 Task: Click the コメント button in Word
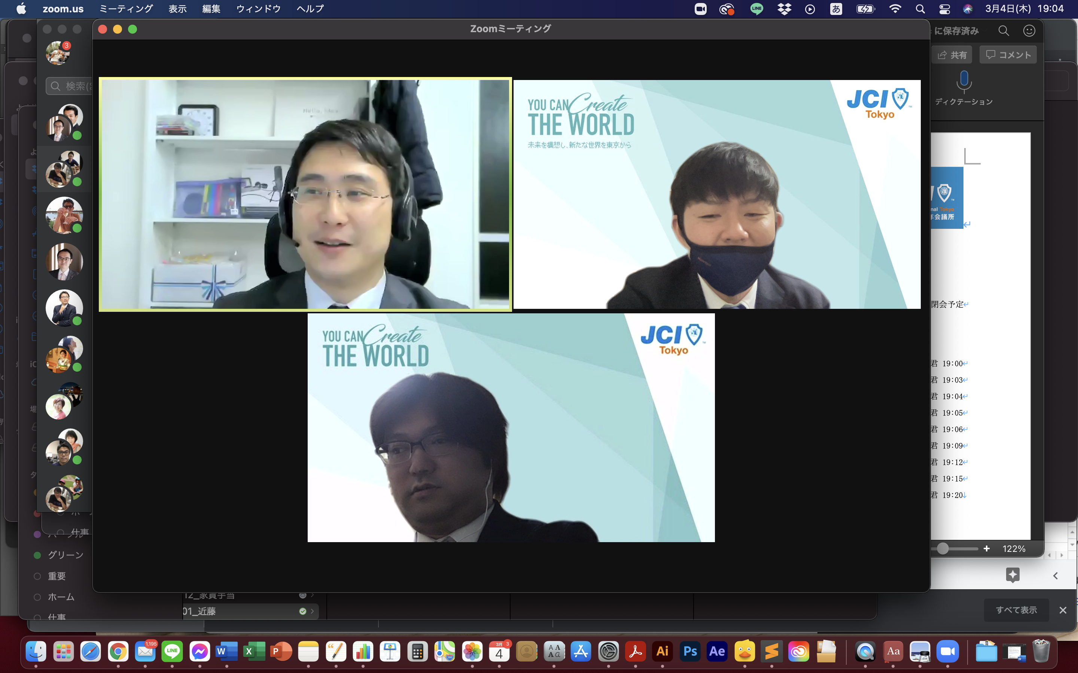[1008, 55]
